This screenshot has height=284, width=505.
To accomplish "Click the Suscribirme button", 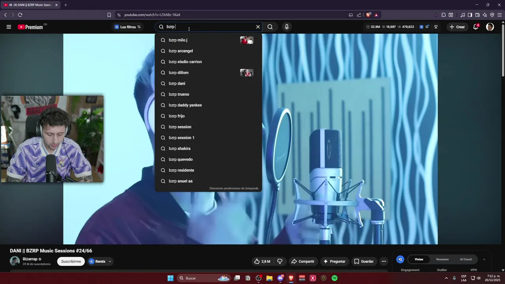I will click(x=71, y=262).
